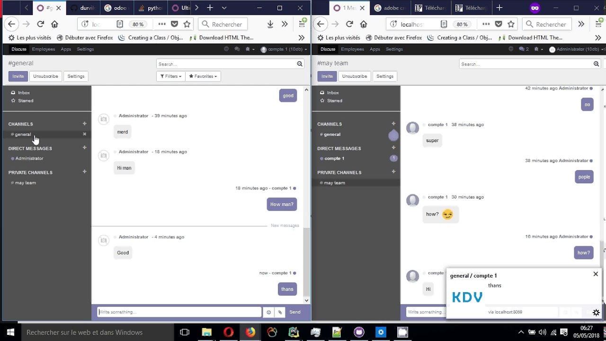Open debug bug dropdown in left window
This screenshot has width=606, height=341.
[x=249, y=49]
